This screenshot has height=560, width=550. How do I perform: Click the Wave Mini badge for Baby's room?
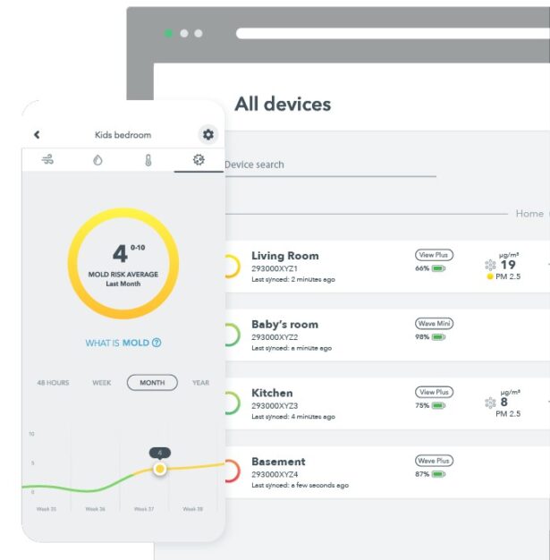coord(434,324)
